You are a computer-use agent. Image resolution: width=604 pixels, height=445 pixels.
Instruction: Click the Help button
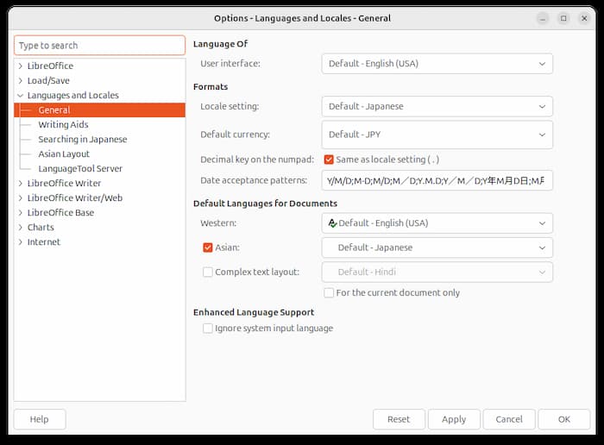pyautogui.click(x=40, y=419)
